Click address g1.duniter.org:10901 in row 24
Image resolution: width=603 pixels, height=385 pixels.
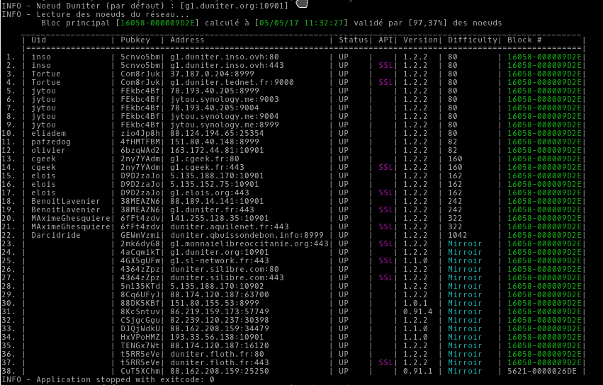point(220,252)
